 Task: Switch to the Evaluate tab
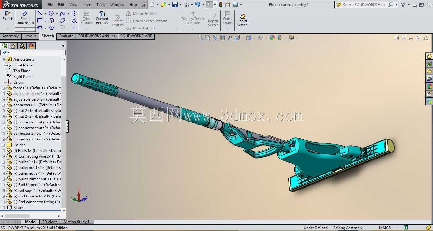(66, 36)
